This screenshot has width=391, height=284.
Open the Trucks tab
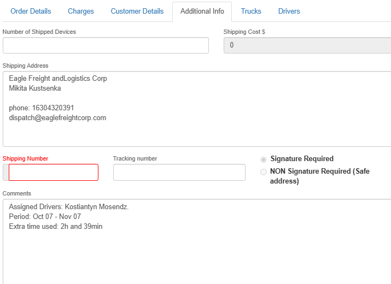tap(251, 11)
